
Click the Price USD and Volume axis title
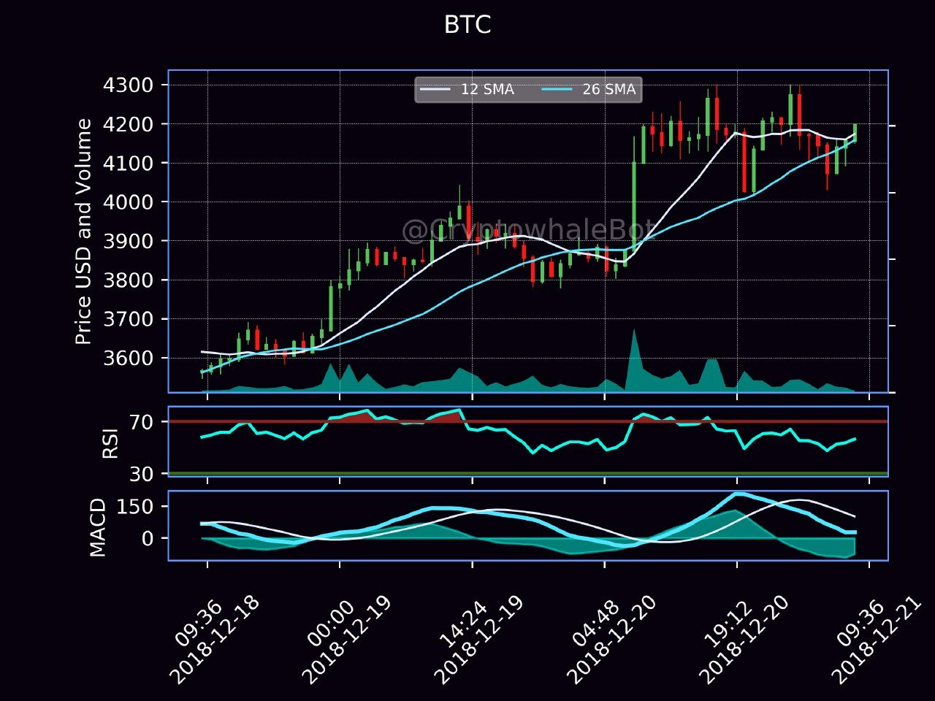[84, 231]
